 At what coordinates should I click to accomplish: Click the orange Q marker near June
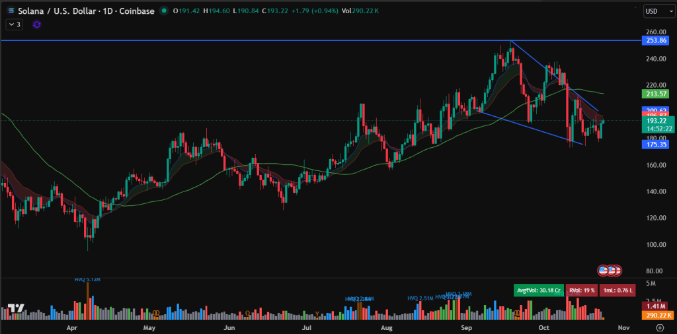click(x=248, y=314)
